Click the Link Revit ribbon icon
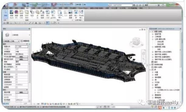This screenshot has height=112, width=186. pyautogui.click(x=12, y=14)
